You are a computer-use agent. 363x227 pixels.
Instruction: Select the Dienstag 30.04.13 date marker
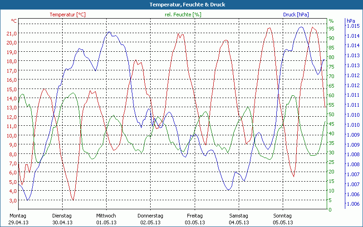62,219
